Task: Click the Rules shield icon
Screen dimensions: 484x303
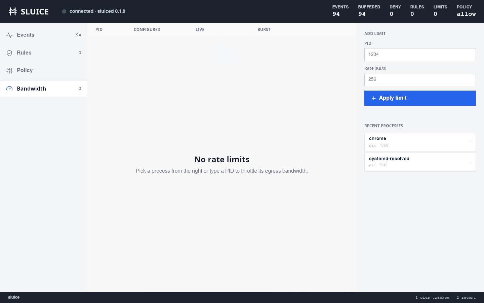Action: click(9, 53)
